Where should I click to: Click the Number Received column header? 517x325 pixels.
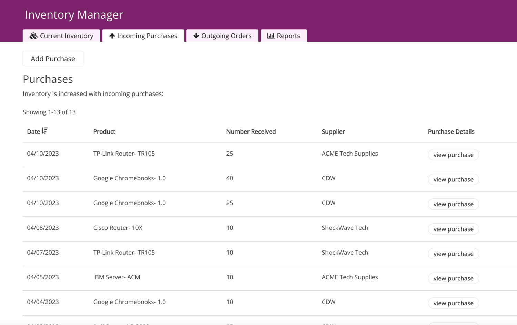point(251,132)
